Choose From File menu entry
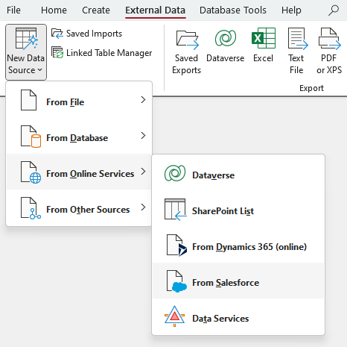The width and height of the screenshot is (347, 347). [x=79, y=100]
